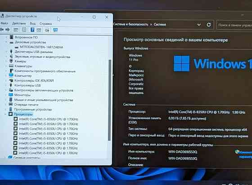
Task: Select the Клавиатуры keyboard icon
Action: click(11, 66)
